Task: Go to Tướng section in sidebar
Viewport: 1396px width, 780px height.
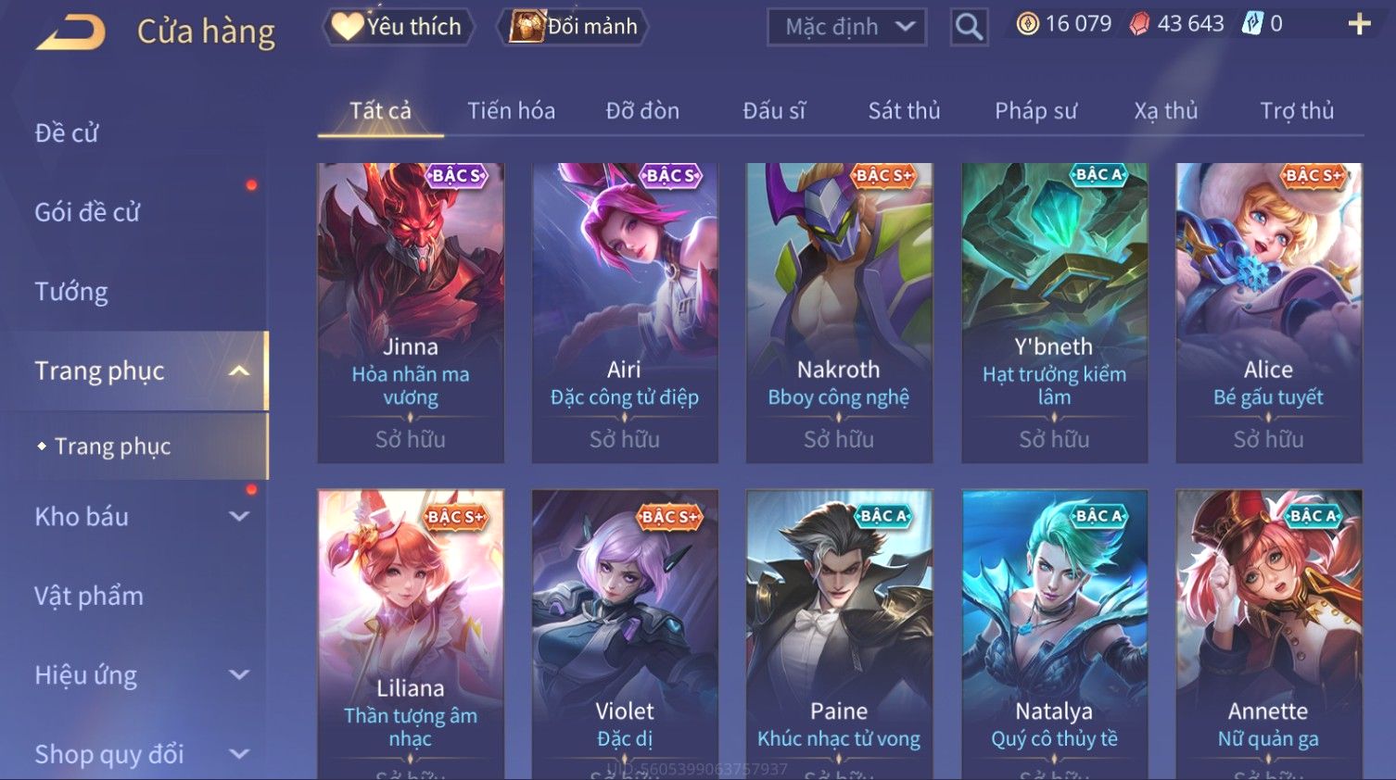Action: tap(71, 292)
